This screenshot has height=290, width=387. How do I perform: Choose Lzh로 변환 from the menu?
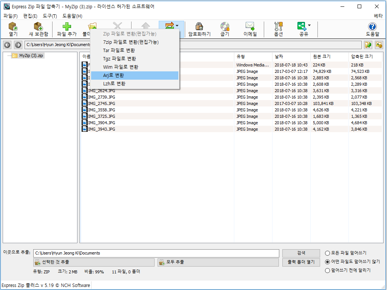[x=135, y=84]
